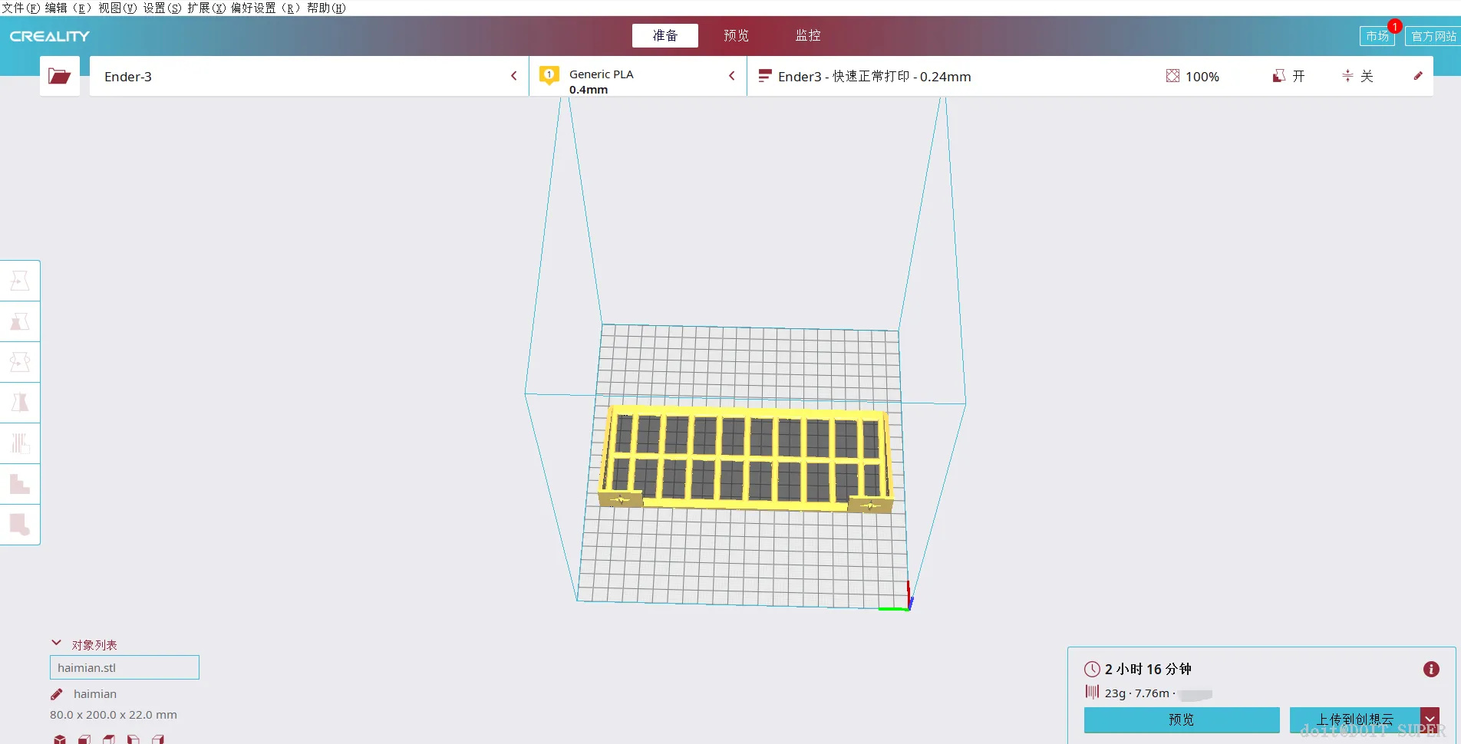Click the 对象列表 heading label
Screen dimensions: 1461x744
click(94, 645)
